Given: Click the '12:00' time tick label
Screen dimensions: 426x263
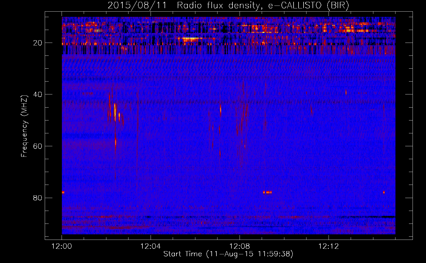Looking at the screenshot, I should (x=62, y=246).
